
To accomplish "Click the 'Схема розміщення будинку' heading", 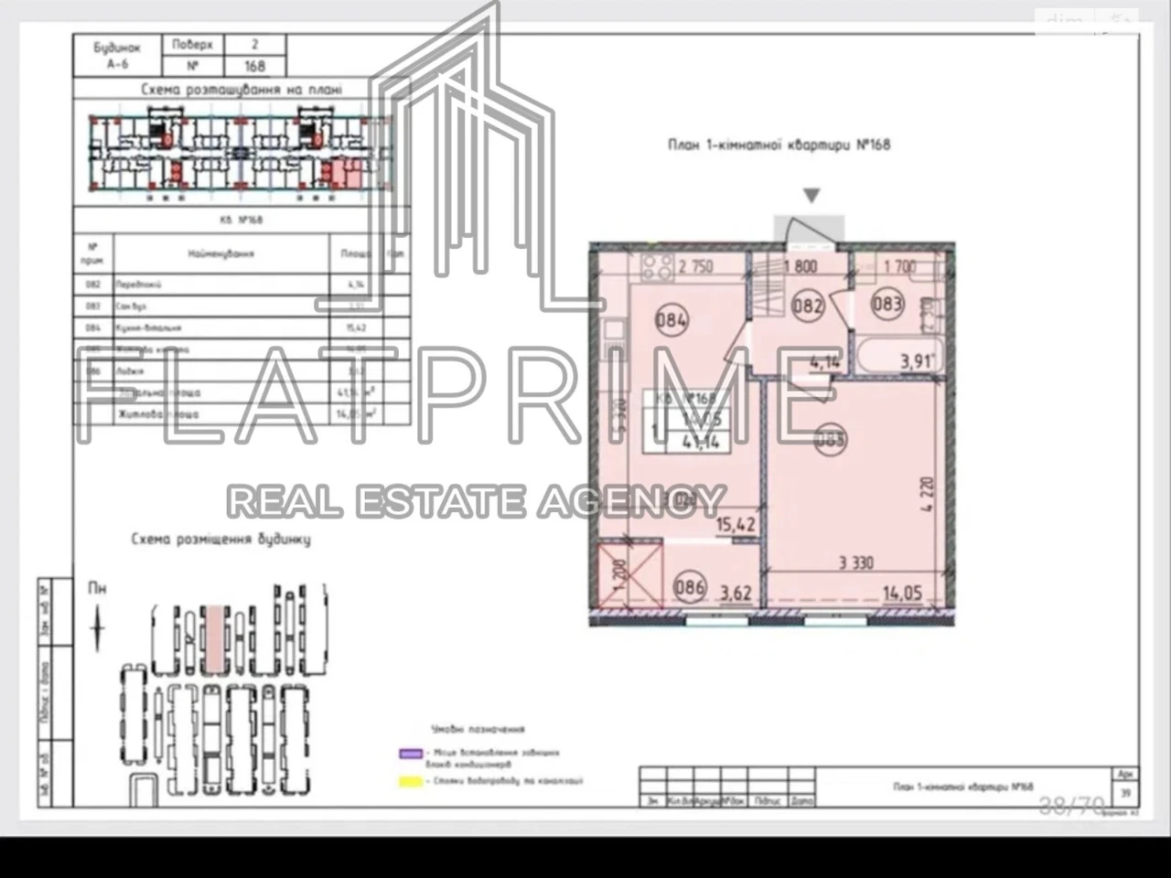I will pyautogui.click(x=220, y=539).
